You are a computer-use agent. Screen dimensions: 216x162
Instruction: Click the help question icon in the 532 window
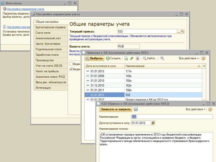(210, 109)
